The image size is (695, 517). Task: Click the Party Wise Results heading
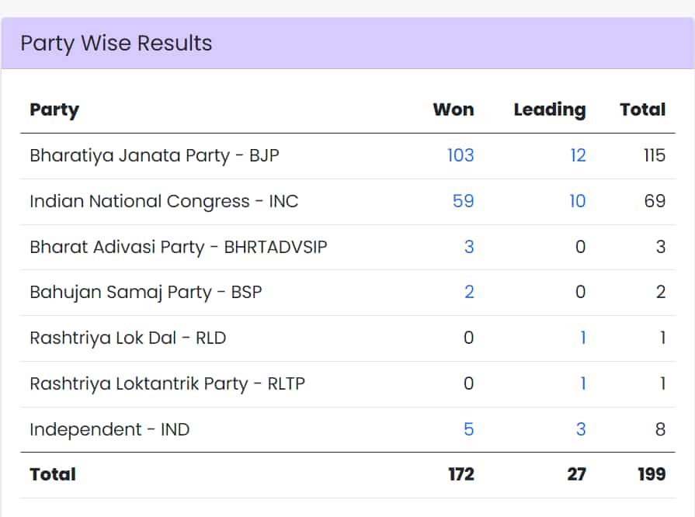pos(116,43)
